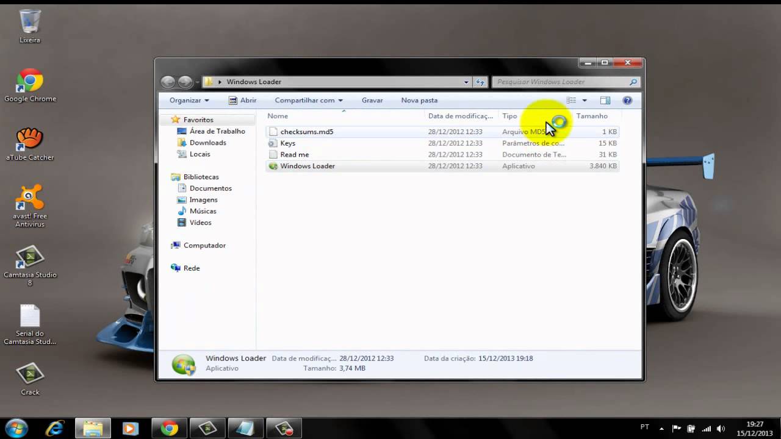Open aTube Catcher desktop shortcut
Image resolution: width=781 pixels, height=439 pixels.
tap(30, 145)
